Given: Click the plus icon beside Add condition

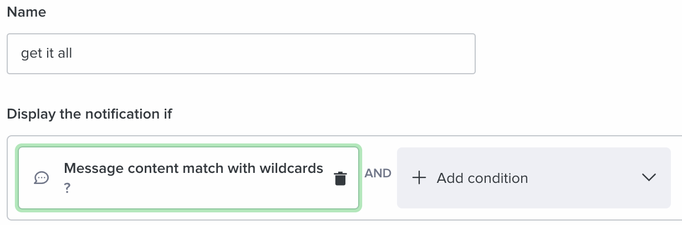Looking at the screenshot, I should coord(419,178).
